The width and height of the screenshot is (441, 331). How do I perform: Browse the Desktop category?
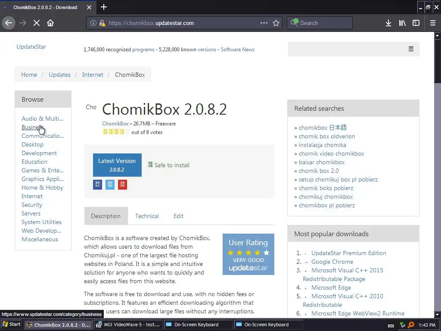point(33,144)
